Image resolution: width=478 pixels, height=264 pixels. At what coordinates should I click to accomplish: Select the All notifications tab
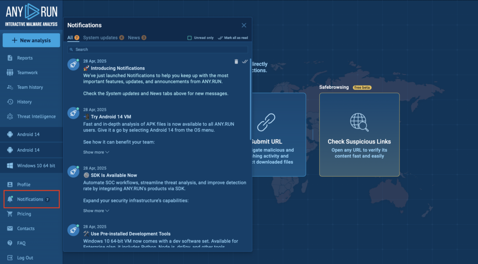coord(70,37)
